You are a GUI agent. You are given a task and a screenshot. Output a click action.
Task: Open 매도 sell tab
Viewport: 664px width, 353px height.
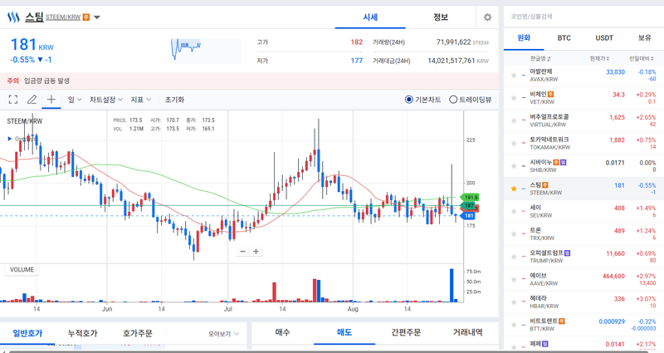click(x=344, y=333)
